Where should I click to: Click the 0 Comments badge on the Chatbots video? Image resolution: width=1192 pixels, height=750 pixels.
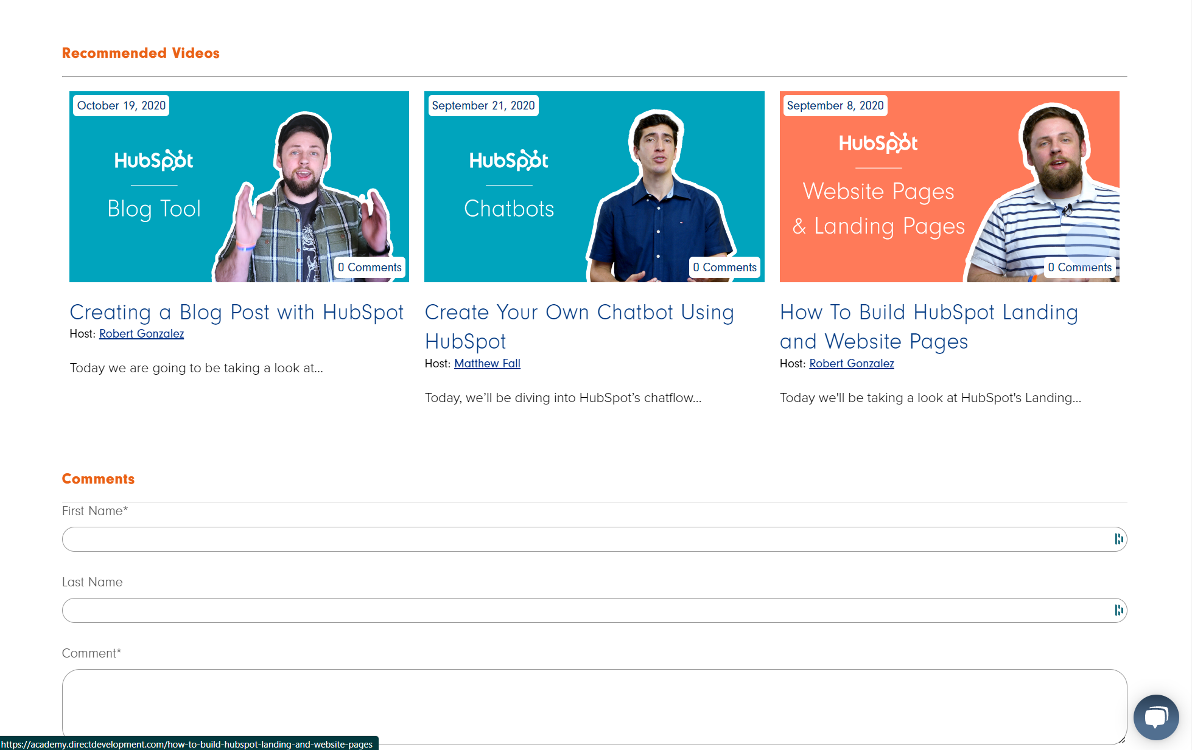coord(724,267)
